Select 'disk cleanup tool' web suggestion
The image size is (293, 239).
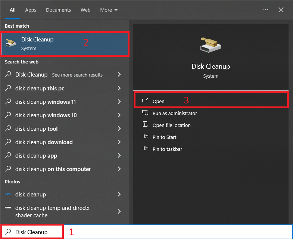click(x=37, y=129)
